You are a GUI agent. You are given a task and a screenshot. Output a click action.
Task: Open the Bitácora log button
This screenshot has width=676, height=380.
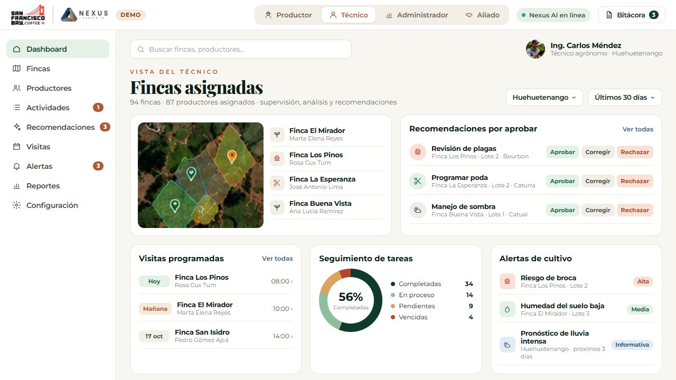pyautogui.click(x=632, y=15)
